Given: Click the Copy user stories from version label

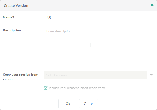Looking at the screenshot, I should click(21, 77).
